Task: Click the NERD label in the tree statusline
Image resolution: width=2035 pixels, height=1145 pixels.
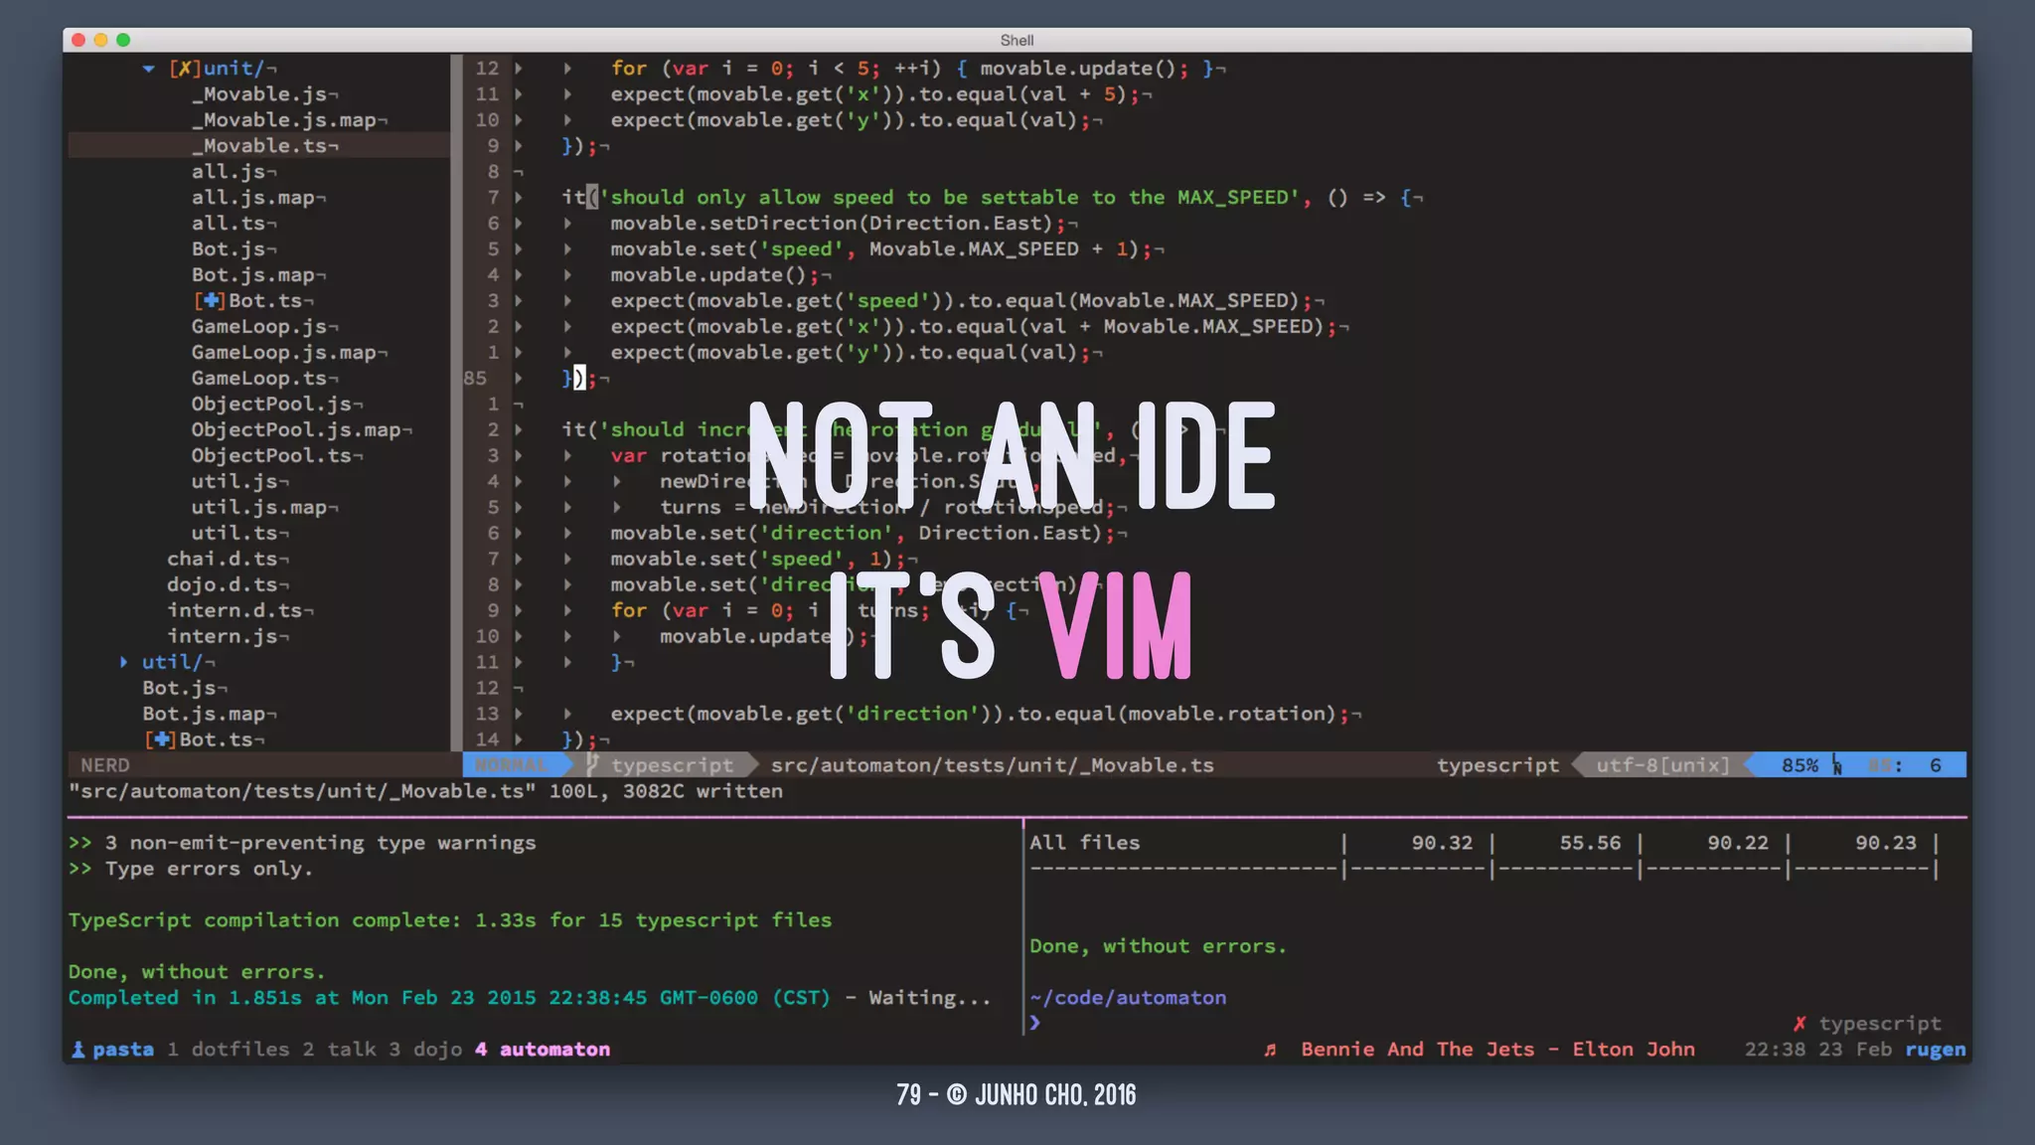Action: (105, 765)
